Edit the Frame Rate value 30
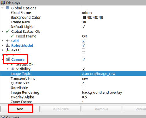The width and height of the screenshot is (146, 118). coord(84,22)
